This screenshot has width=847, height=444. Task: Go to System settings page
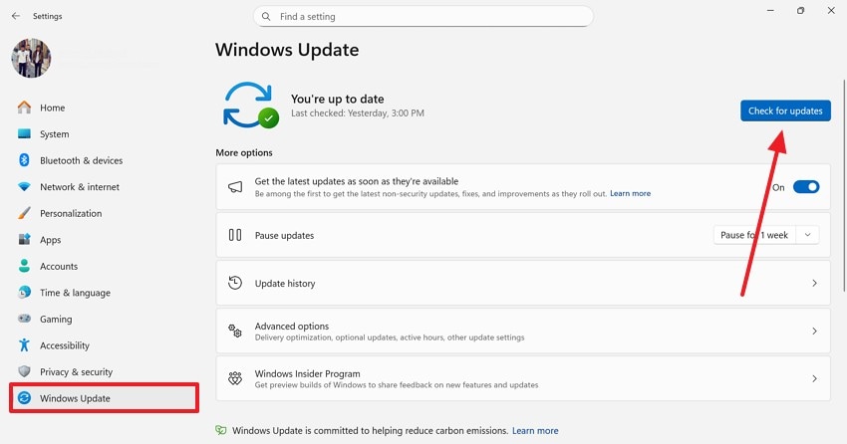(55, 134)
